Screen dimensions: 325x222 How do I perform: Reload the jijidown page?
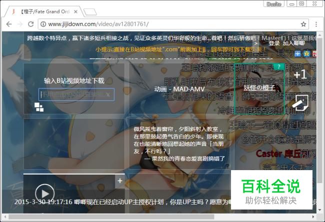coord(31,24)
